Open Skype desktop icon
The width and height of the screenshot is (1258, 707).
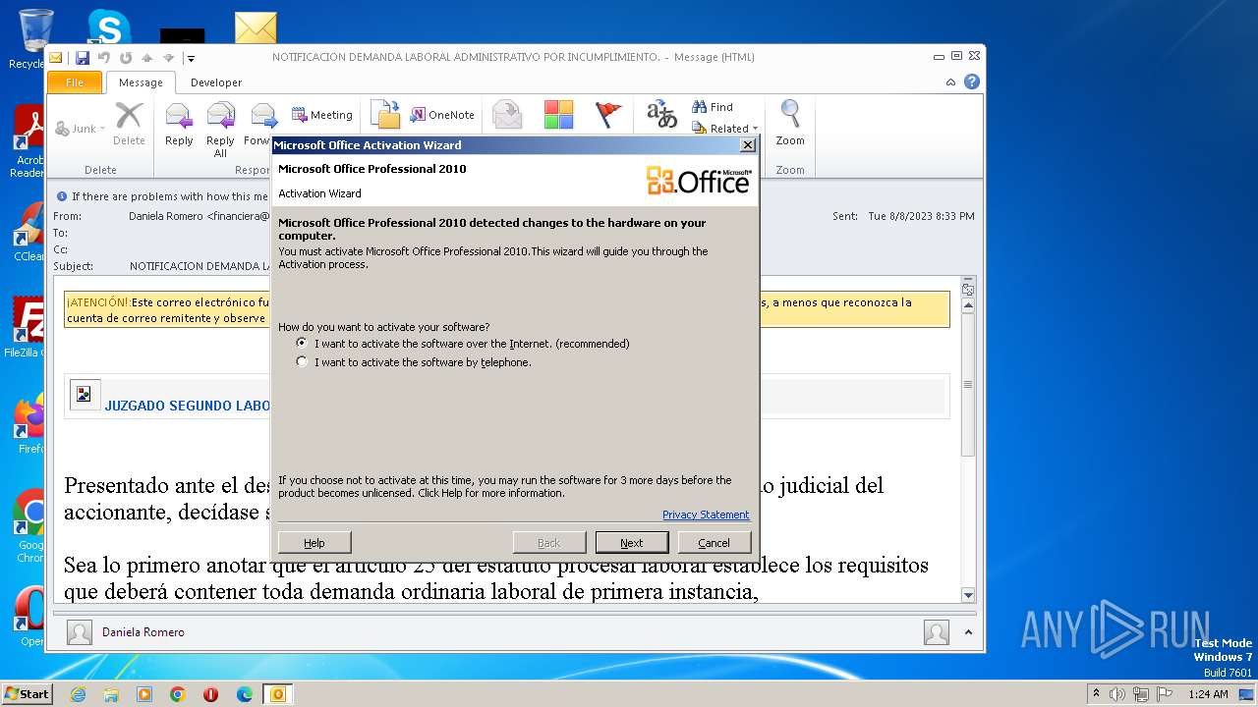pos(108,27)
